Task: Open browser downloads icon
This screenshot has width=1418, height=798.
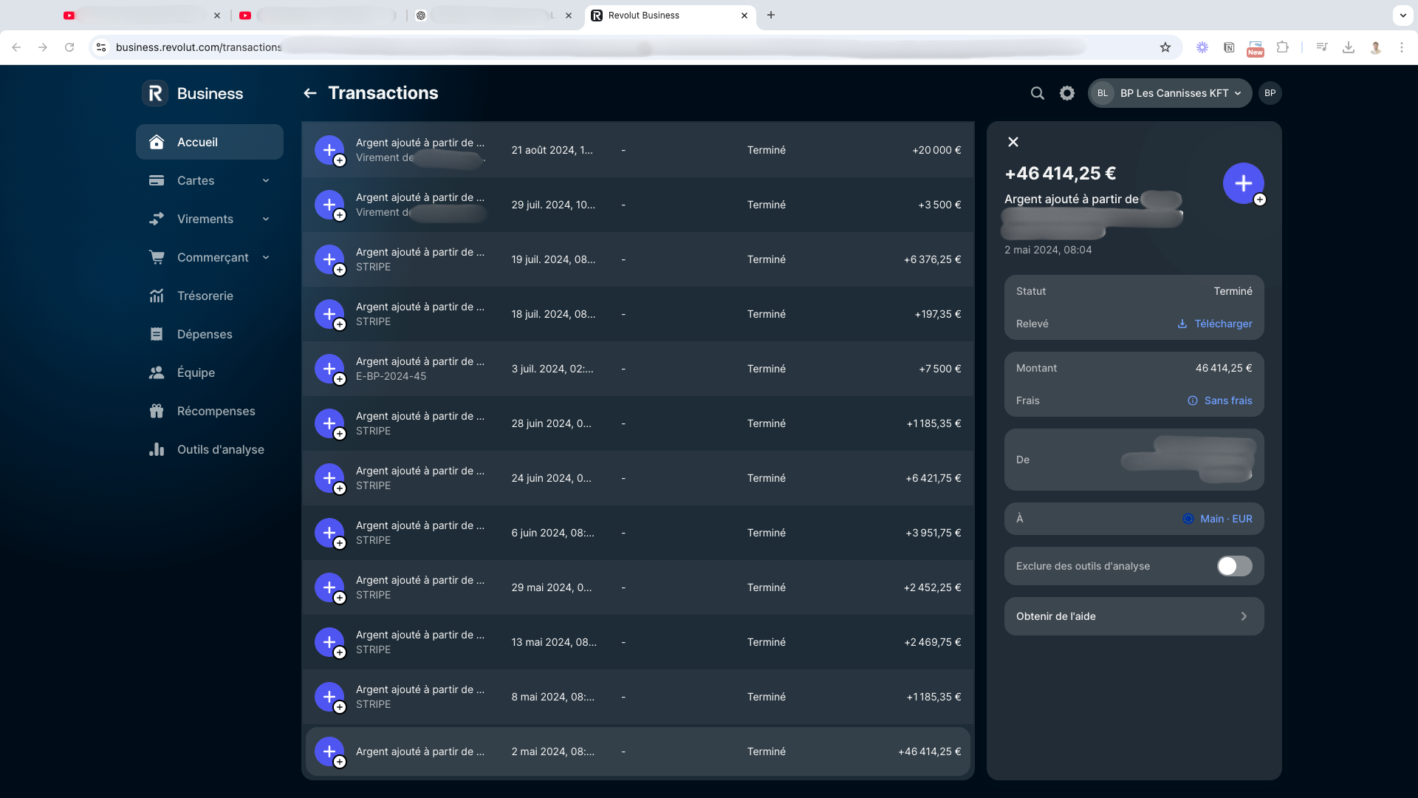Action: [x=1349, y=47]
